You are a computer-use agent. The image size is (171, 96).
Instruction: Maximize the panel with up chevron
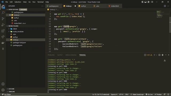tap(166, 55)
